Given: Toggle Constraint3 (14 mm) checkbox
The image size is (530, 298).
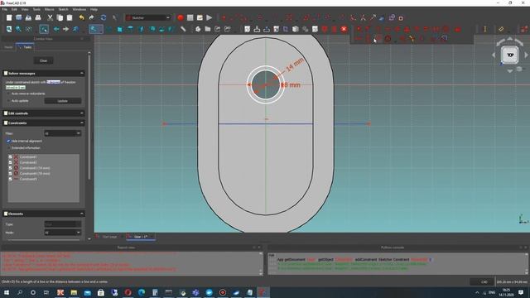Looking at the screenshot, I should pyautogui.click(x=10, y=168).
